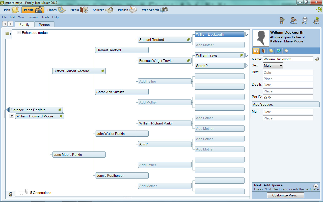This screenshot has height=202, width=323.
Task: Click the Birth Date input field
Action: click(288, 72)
